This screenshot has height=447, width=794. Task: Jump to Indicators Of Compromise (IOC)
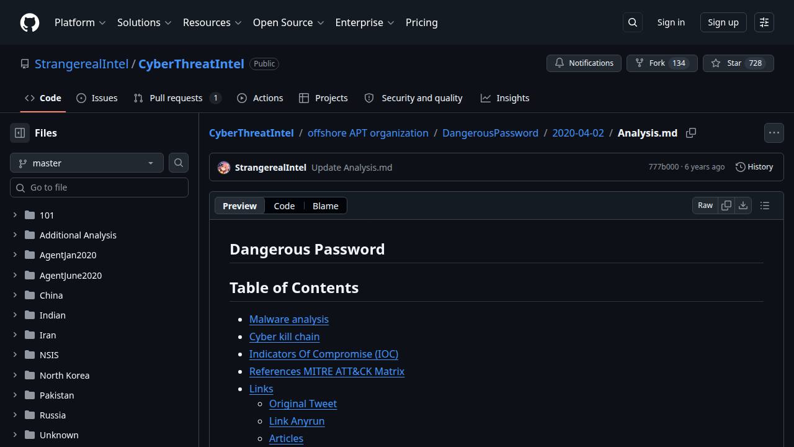(324, 354)
